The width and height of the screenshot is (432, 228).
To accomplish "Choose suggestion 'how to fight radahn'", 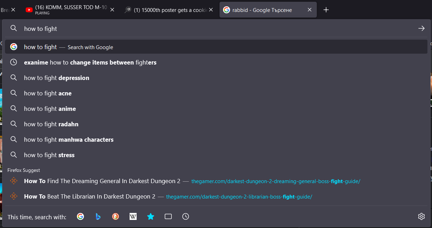I will pos(216,124).
